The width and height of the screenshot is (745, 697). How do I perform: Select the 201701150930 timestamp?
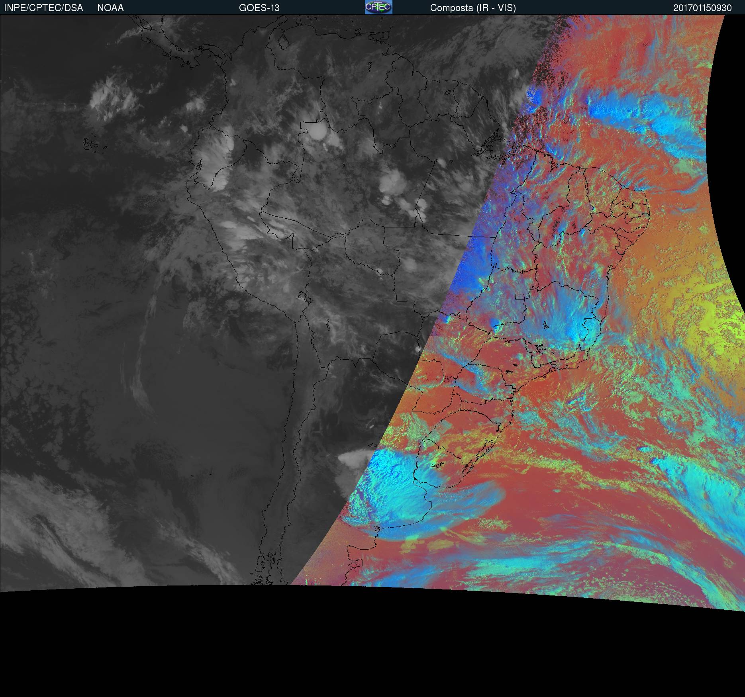(x=702, y=8)
